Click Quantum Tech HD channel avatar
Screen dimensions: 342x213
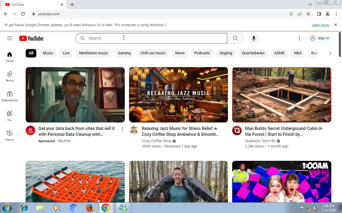237,130
